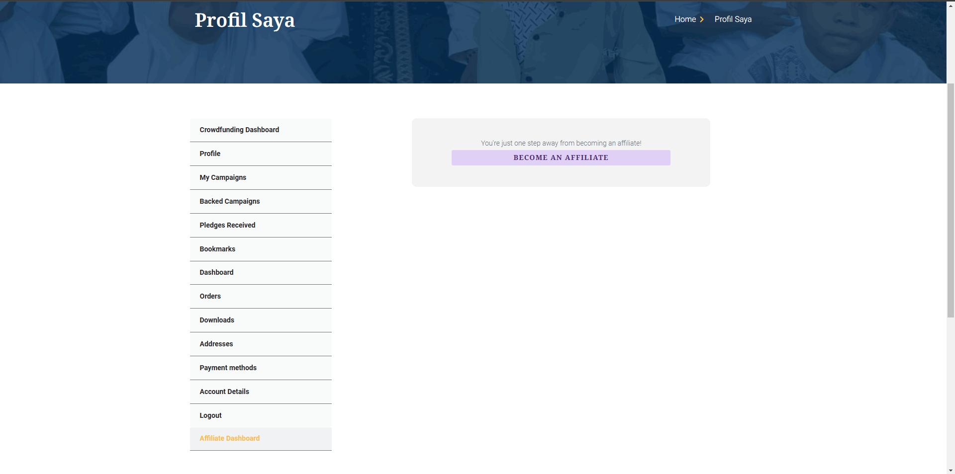The height and width of the screenshot is (474, 955).
Task: Follow the Home breadcrumb link
Action: pos(685,19)
